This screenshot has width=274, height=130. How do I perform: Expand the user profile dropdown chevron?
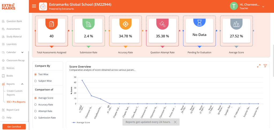263,7
